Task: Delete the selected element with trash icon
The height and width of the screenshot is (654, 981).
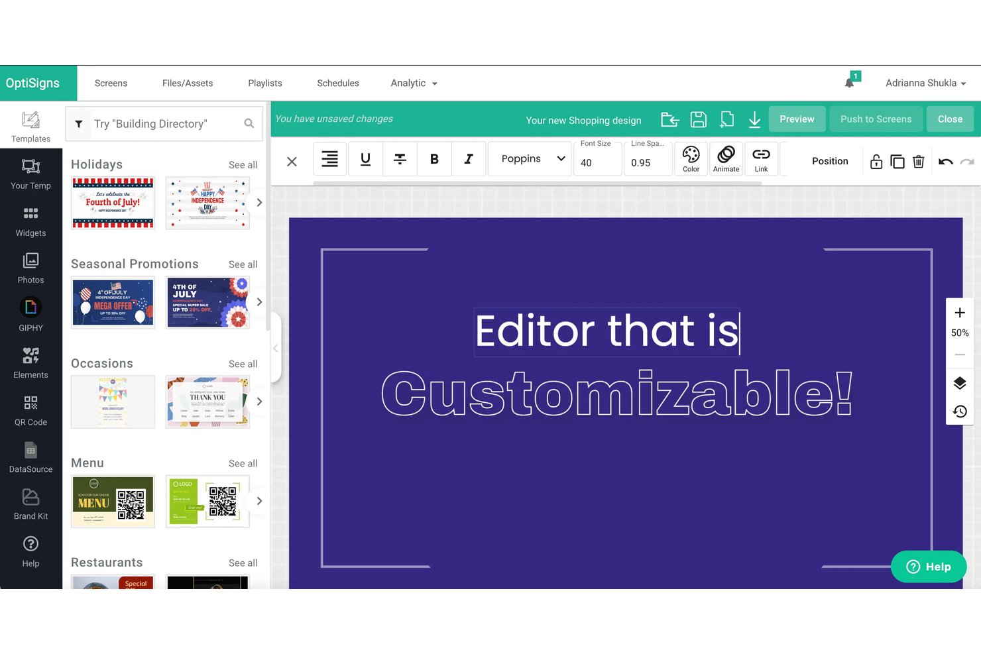Action: [x=919, y=162]
